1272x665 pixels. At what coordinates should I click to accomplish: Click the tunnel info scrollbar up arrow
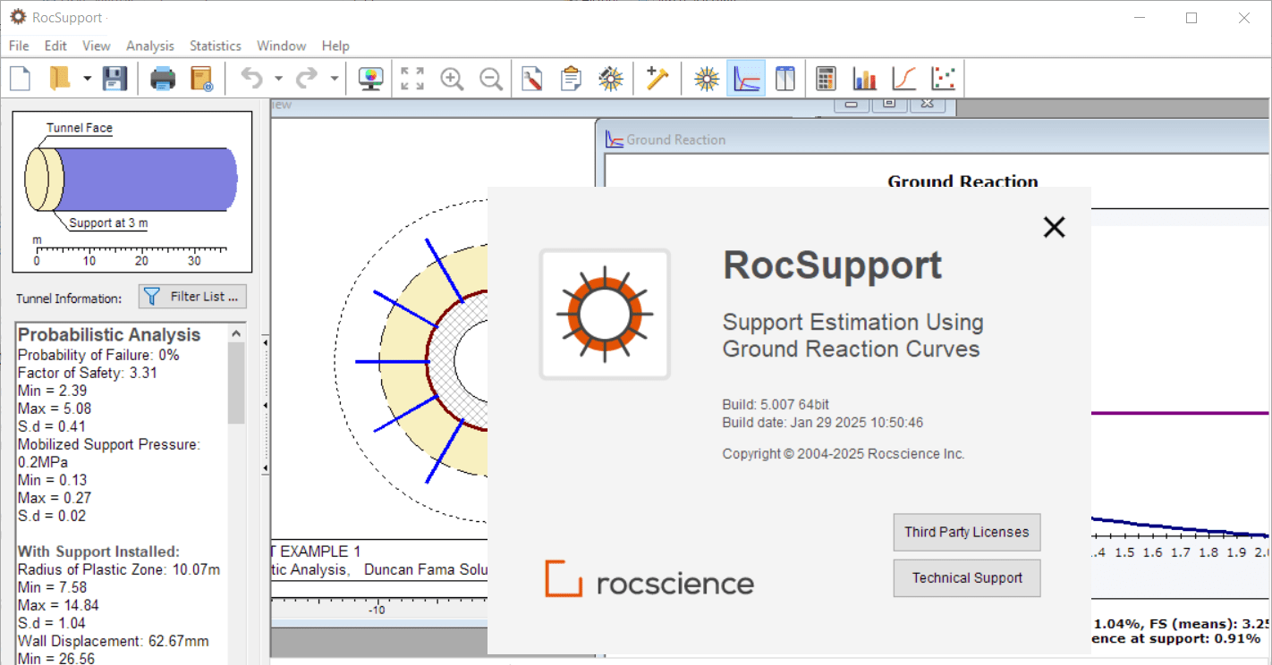click(237, 332)
